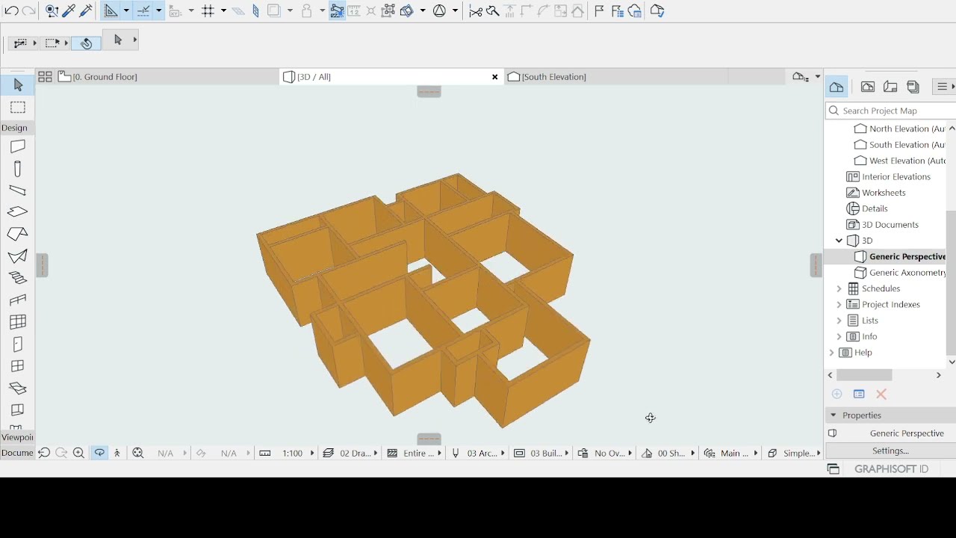The height and width of the screenshot is (538, 956).
Task: Open the Guide Lines options dropdown arrow
Action: point(126,11)
